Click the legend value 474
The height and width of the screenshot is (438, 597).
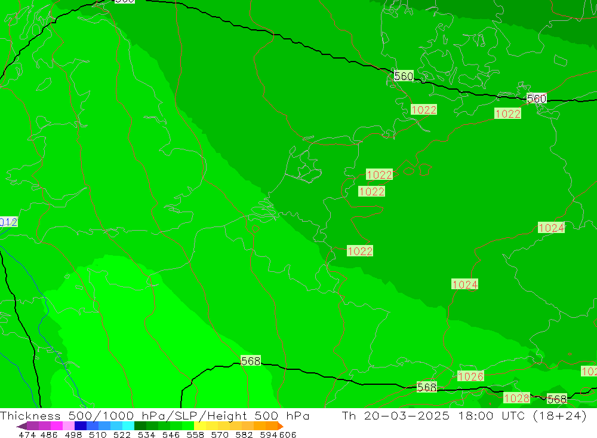pyautogui.click(x=27, y=434)
